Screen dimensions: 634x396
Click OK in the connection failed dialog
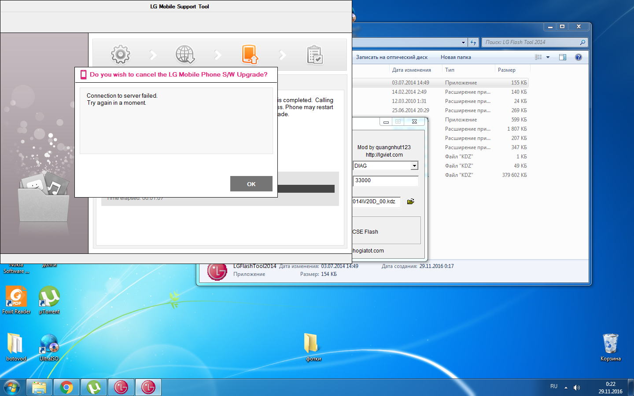pos(251,184)
